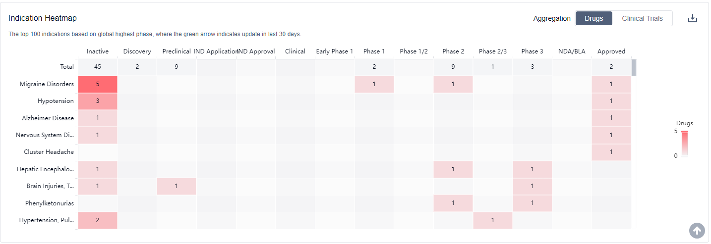
Task: Click Hypertension Pulmonary Phase 2/3 cell
Action: tap(492, 220)
